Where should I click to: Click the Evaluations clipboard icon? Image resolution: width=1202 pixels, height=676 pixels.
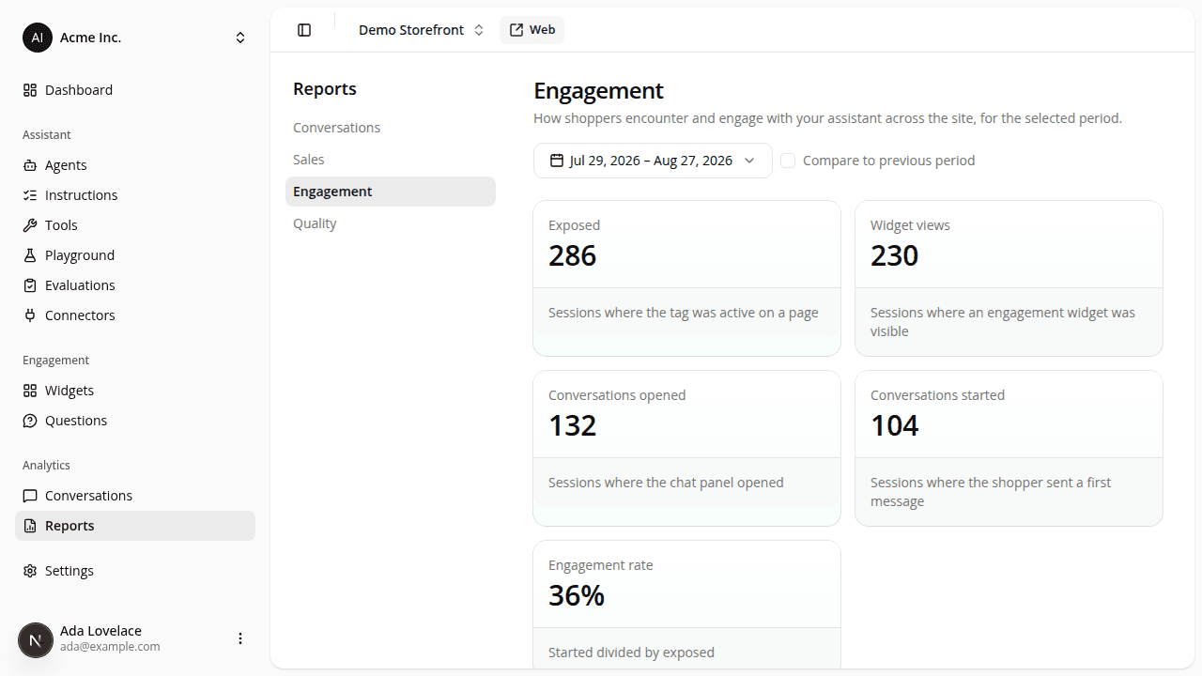tap(30, 285)
